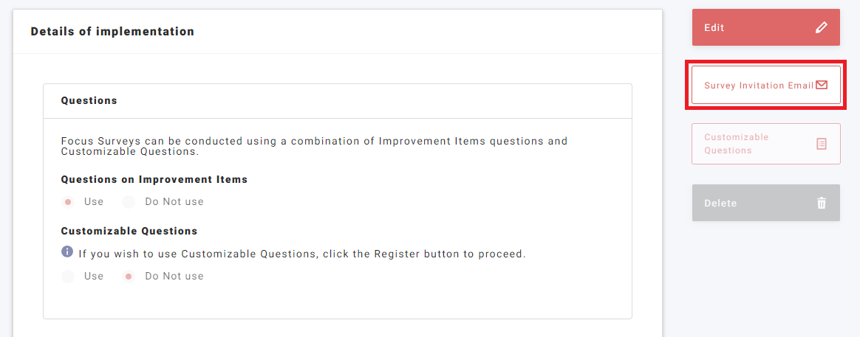Click the trash can icon on Delete
Image resolution: width=860 pixels, height=337 pixels.
pos(822,203)
